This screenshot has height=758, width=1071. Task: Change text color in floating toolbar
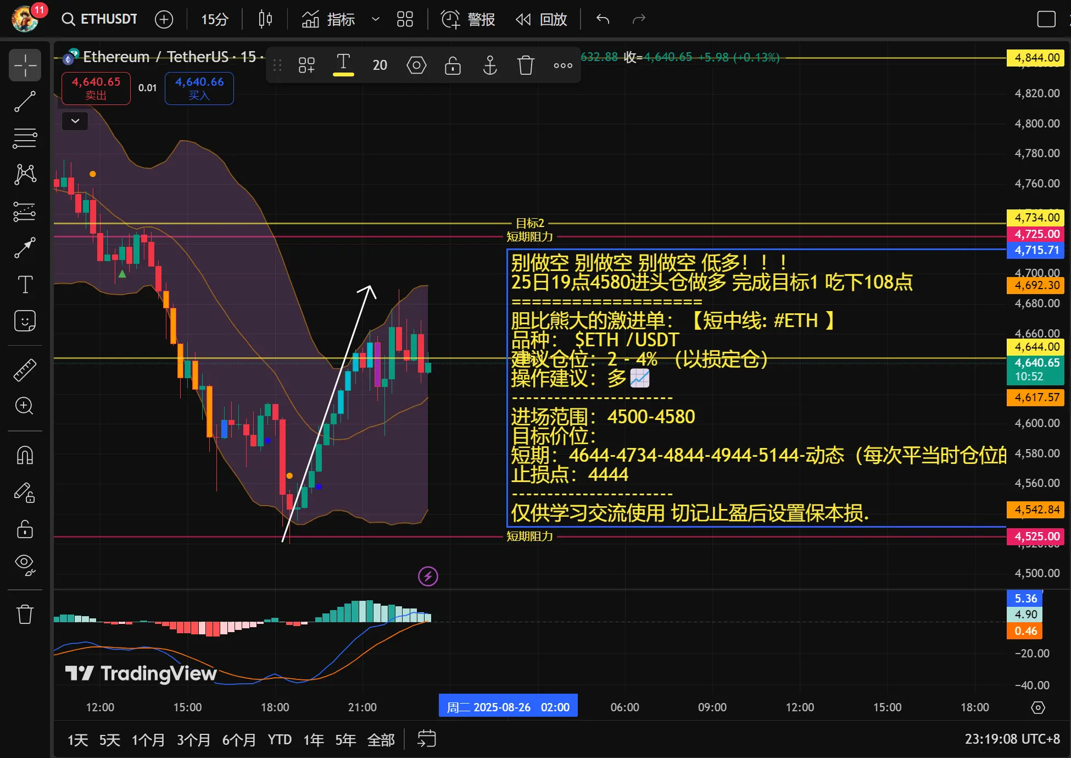[x=343, y=65]
